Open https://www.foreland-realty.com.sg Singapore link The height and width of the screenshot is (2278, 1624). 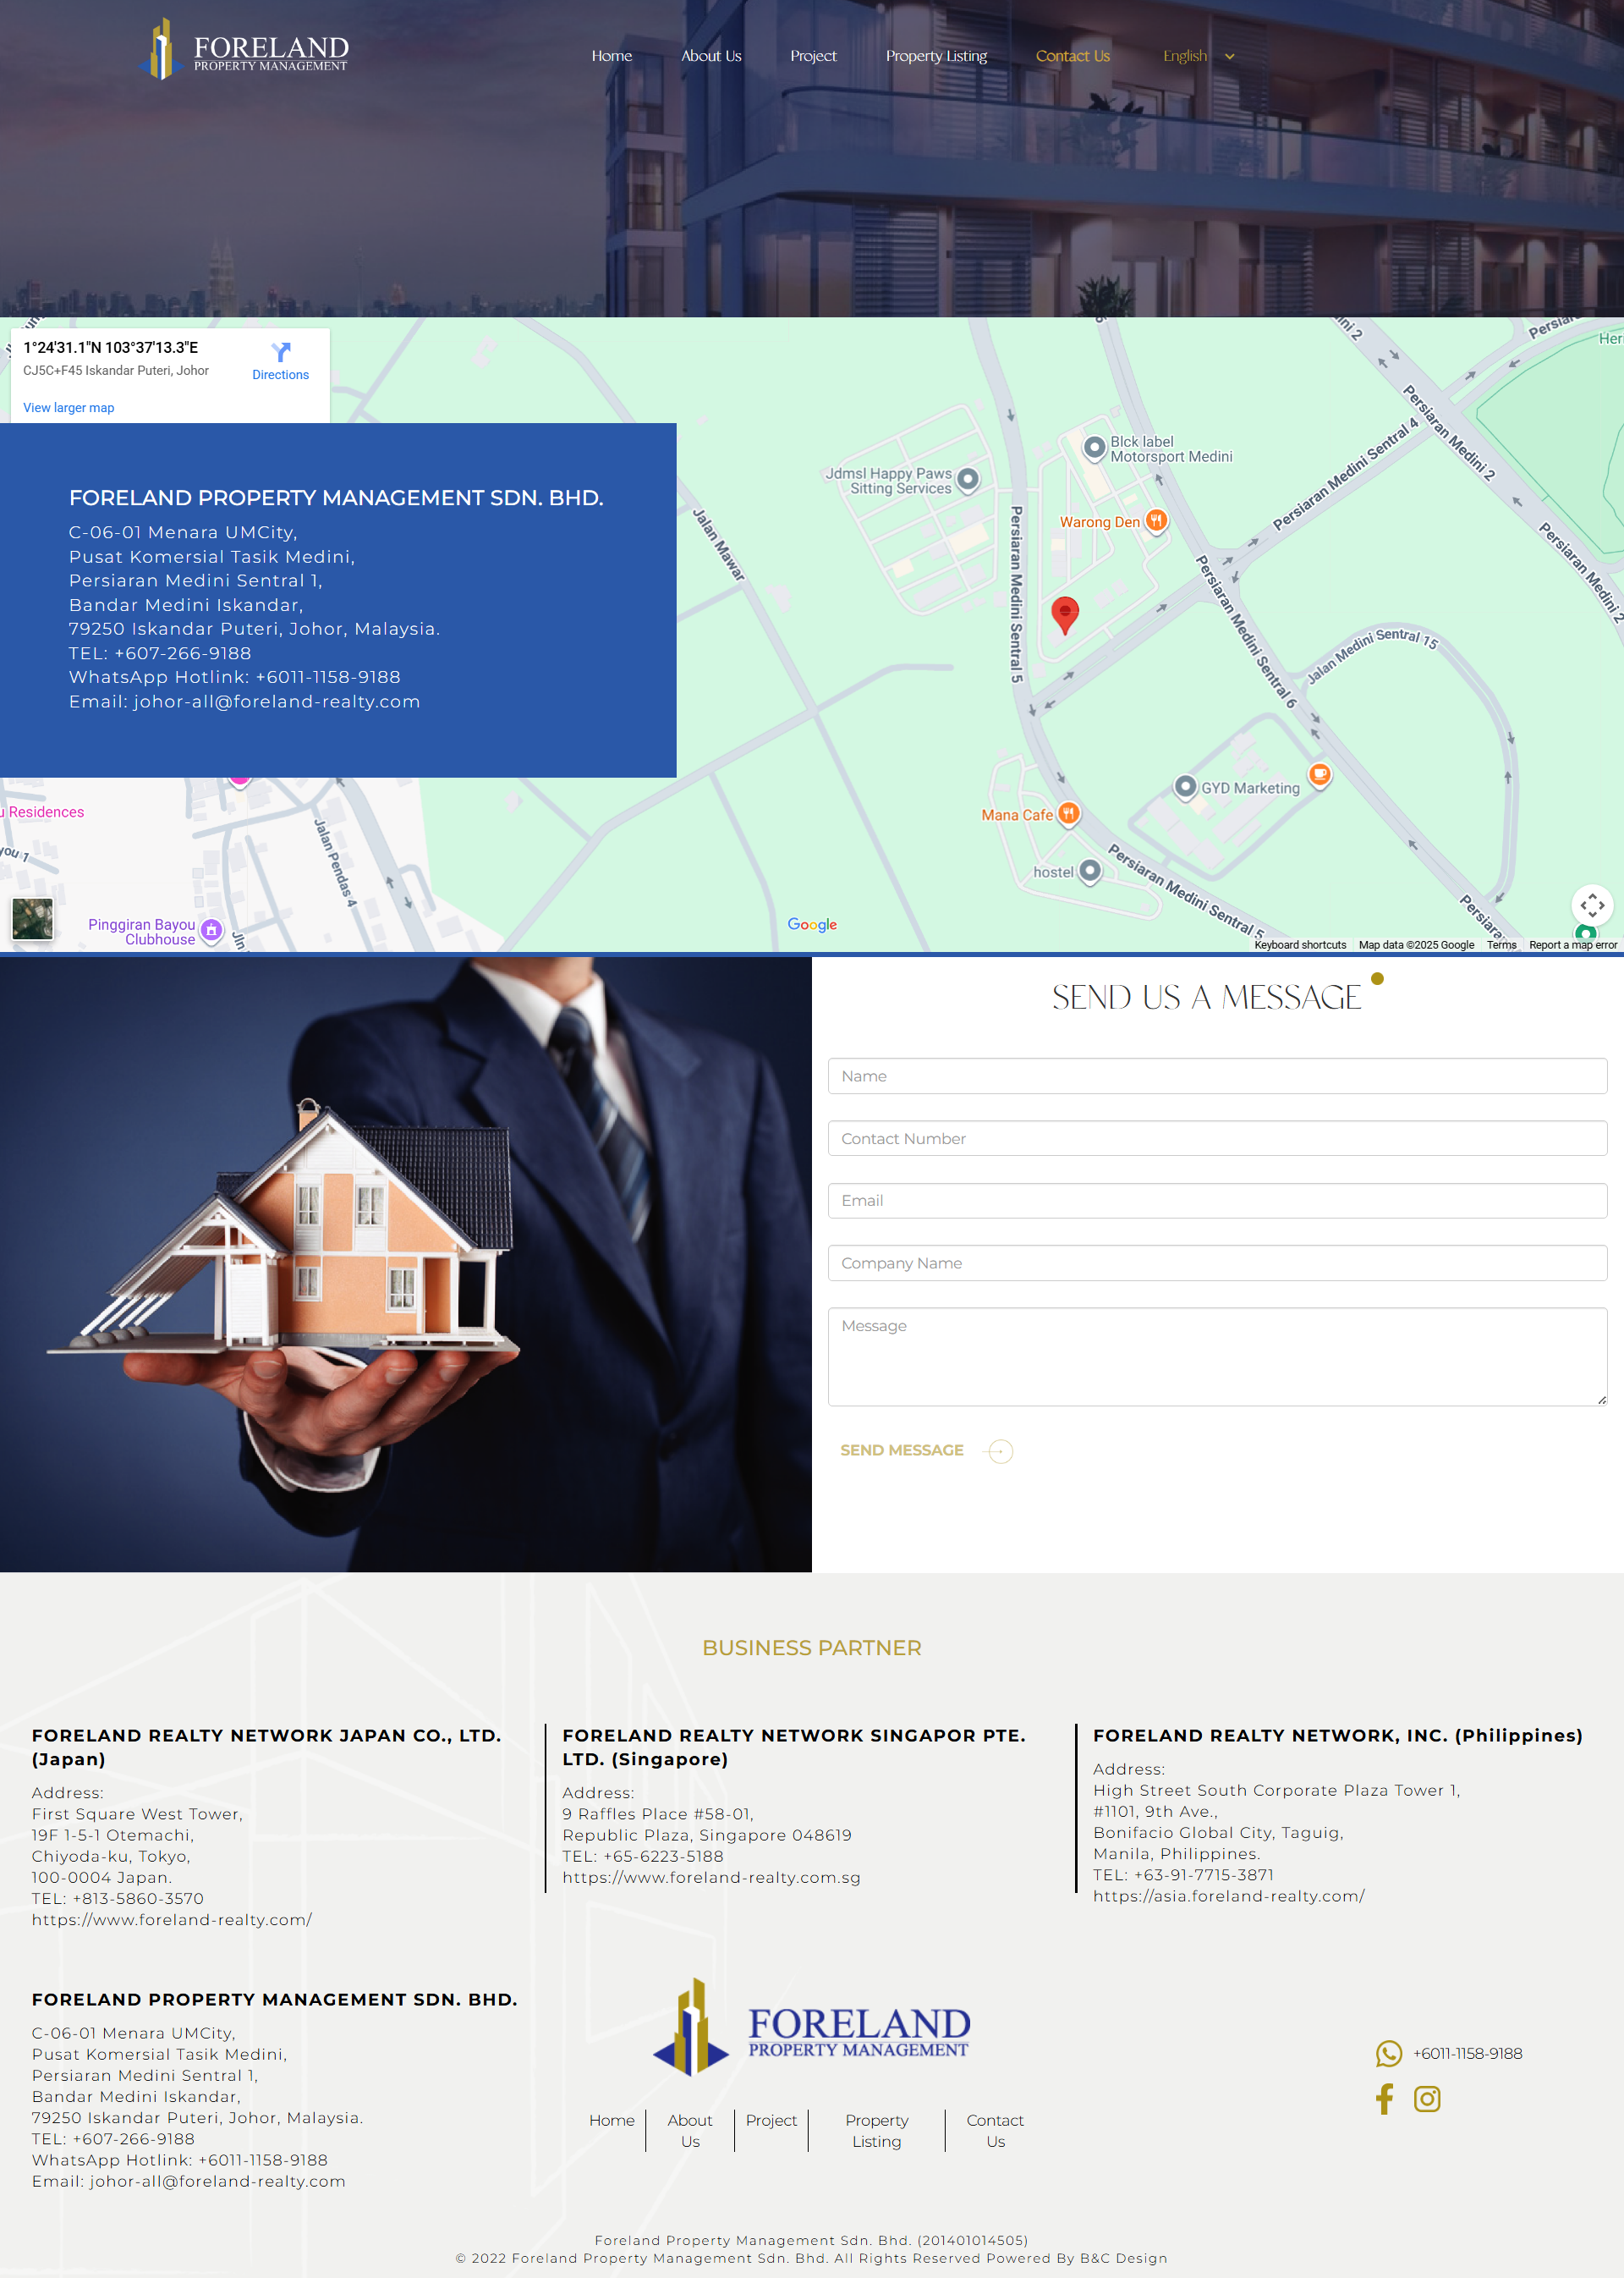tap(711, 1877)
